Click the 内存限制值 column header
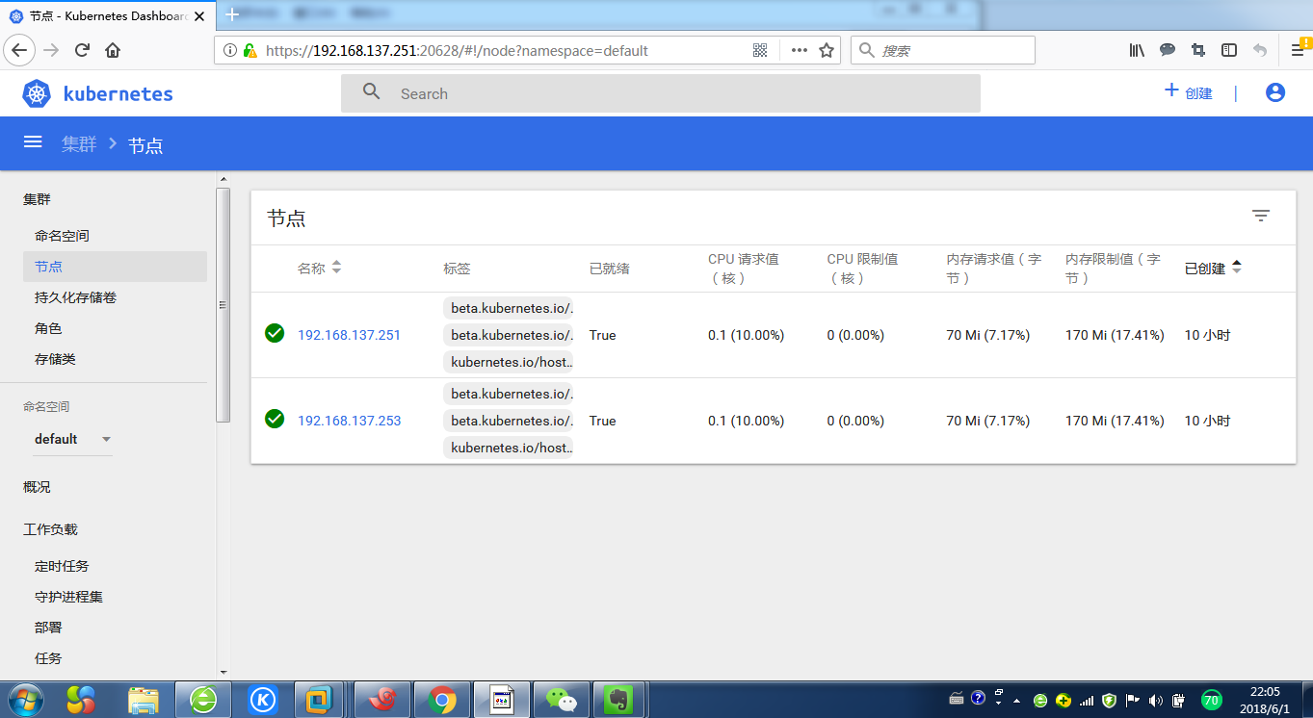Image resolution: width=1313 pixels, height=718 pixels. 1114,269
